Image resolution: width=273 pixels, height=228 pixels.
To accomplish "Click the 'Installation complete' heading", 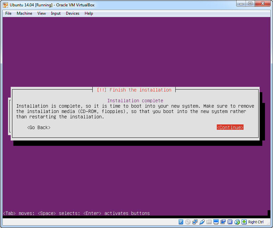I will tap(135, 101).
